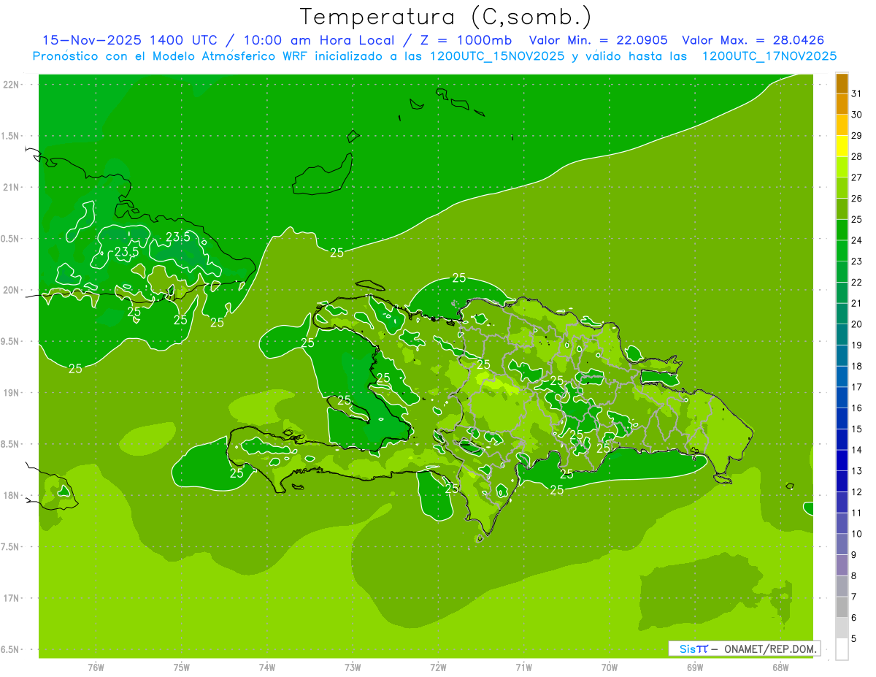Select the legend swatch between 24 and 25
Screen dimensions: 876x677
[842, 229]
